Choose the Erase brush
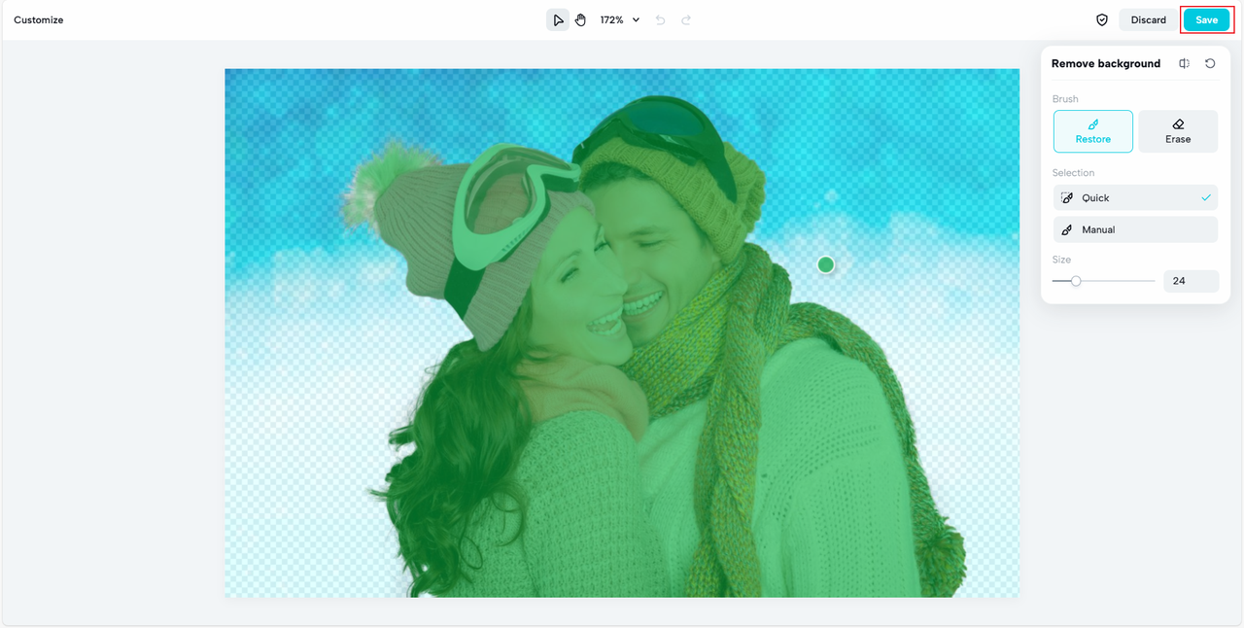1244x628 pixels. coord(1178,131)
